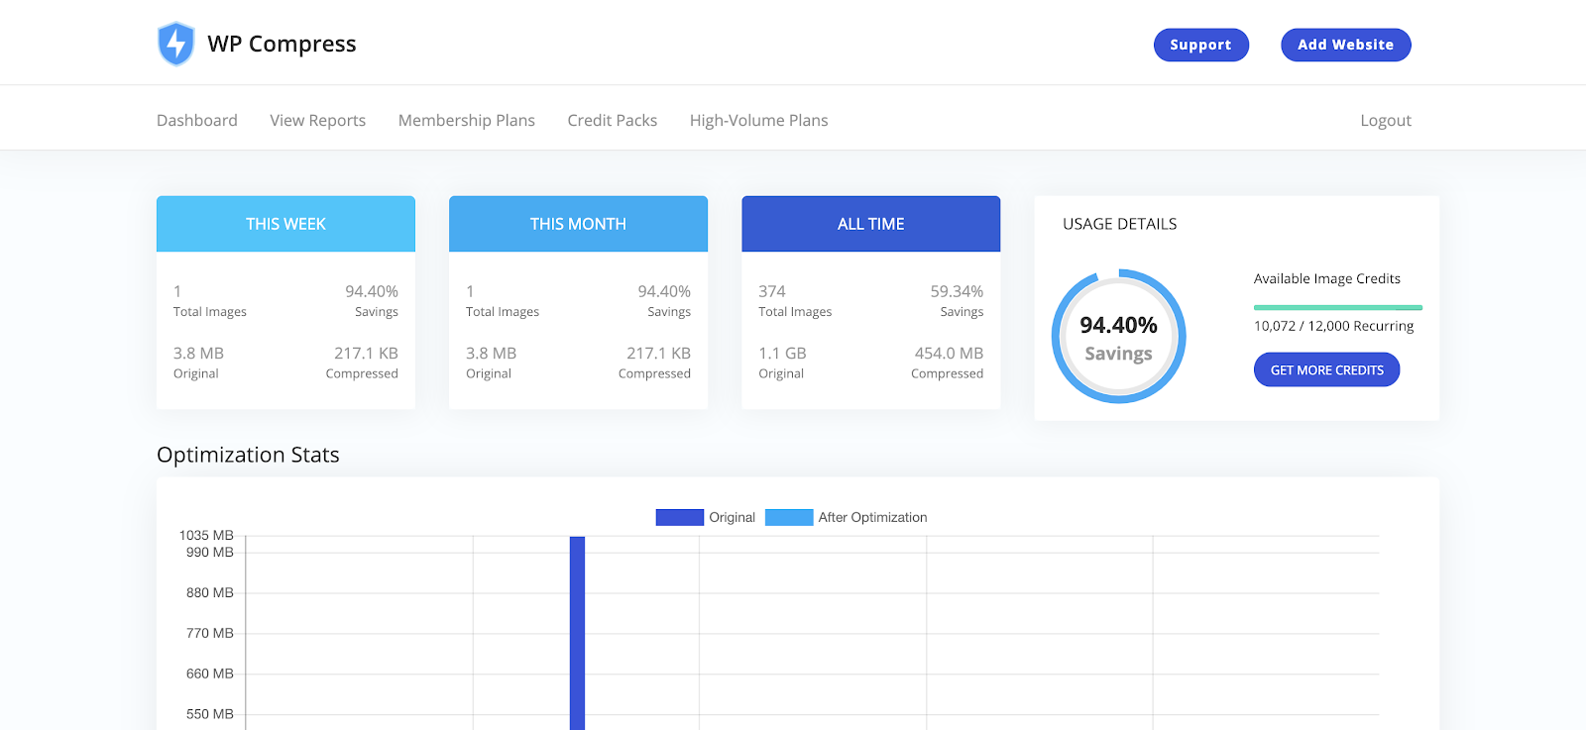Click the 770 MB axis label
1586x730 pixels.
[210, 633]
